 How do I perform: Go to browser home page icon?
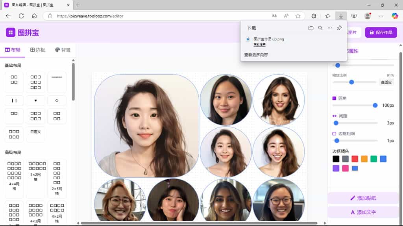click(x=34, y=16)
